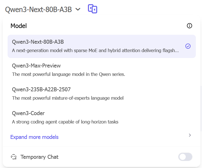Click the checkmark icon on Qwen3-Next-80B-A3B
The height and width of the screenshot is (168, 202).
188,46
